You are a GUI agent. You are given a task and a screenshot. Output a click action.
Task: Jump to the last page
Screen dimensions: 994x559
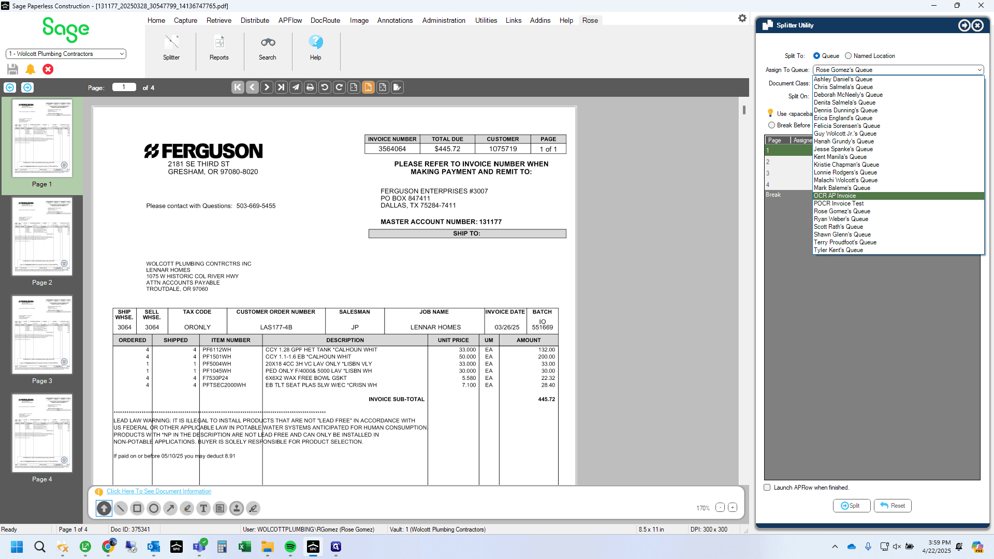tap(281, 87)
